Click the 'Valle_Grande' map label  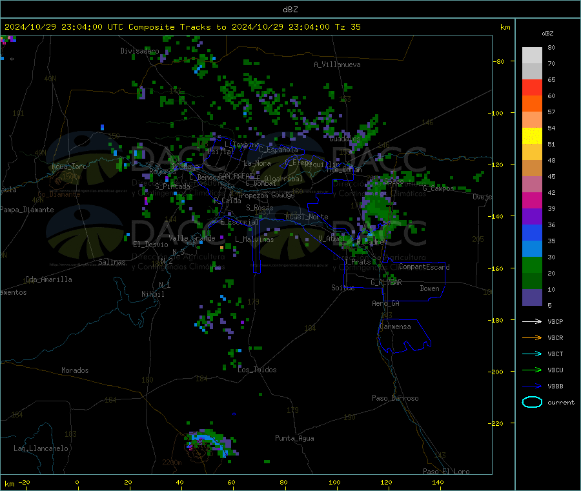(x=192, y=238)
